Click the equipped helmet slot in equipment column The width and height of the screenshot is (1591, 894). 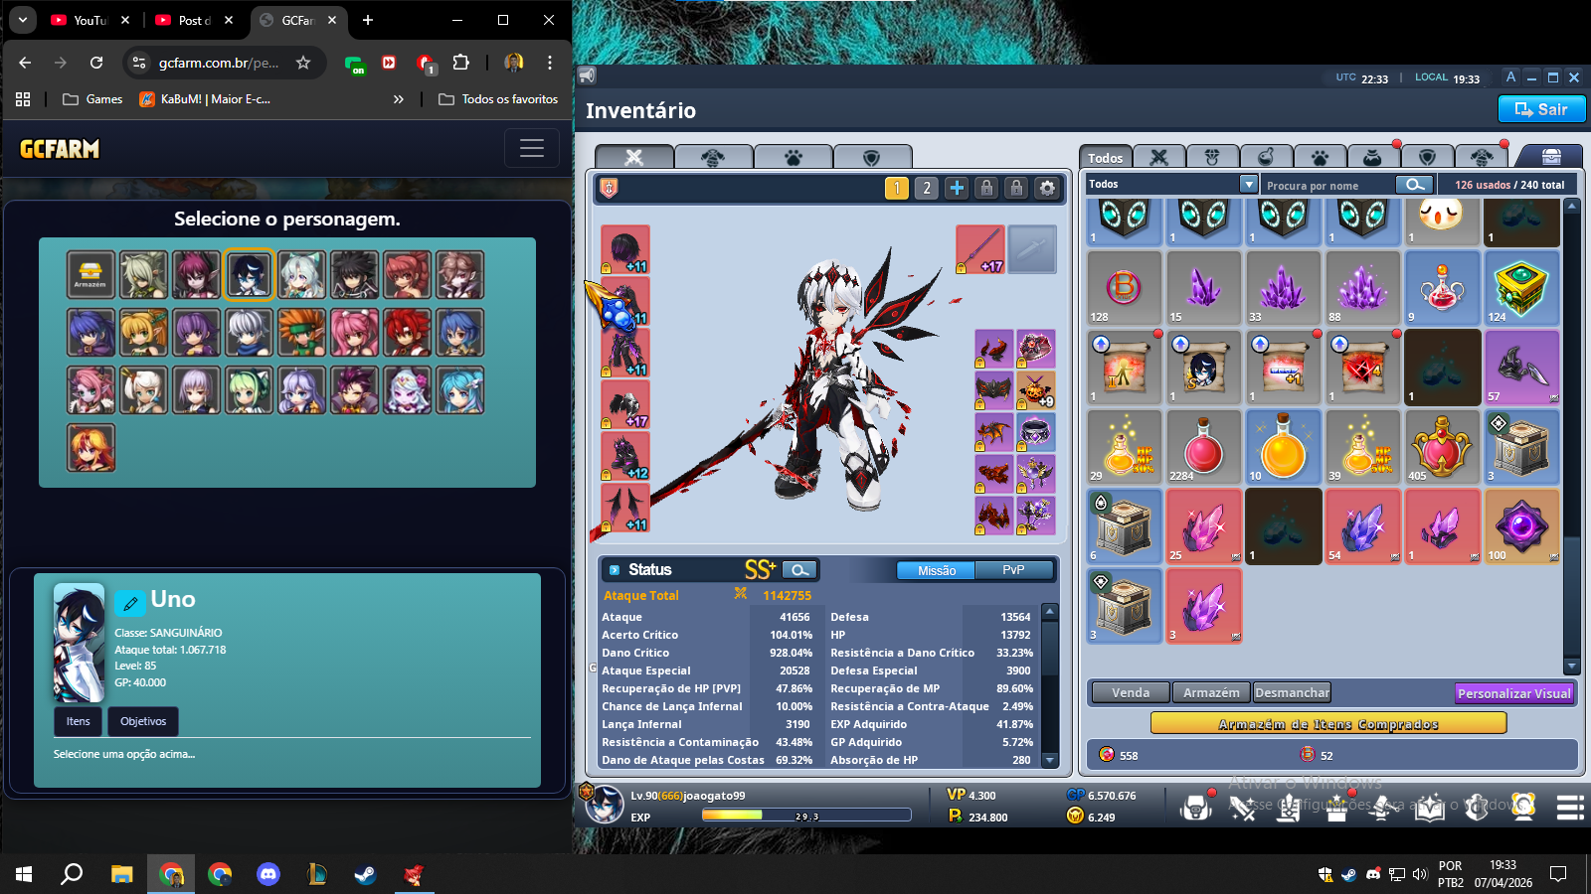click(x=625, y=249)
